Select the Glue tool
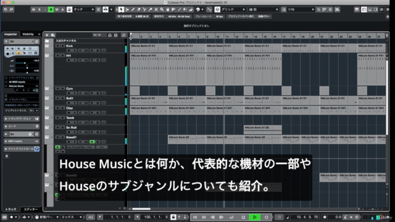The image size is (395, 222). click(151, 10)
